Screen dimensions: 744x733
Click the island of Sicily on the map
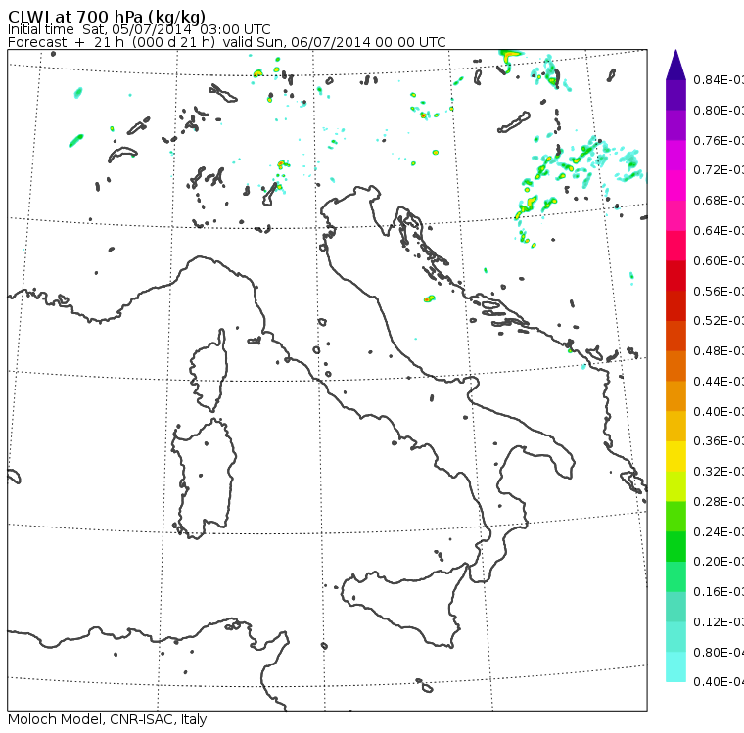403,605
